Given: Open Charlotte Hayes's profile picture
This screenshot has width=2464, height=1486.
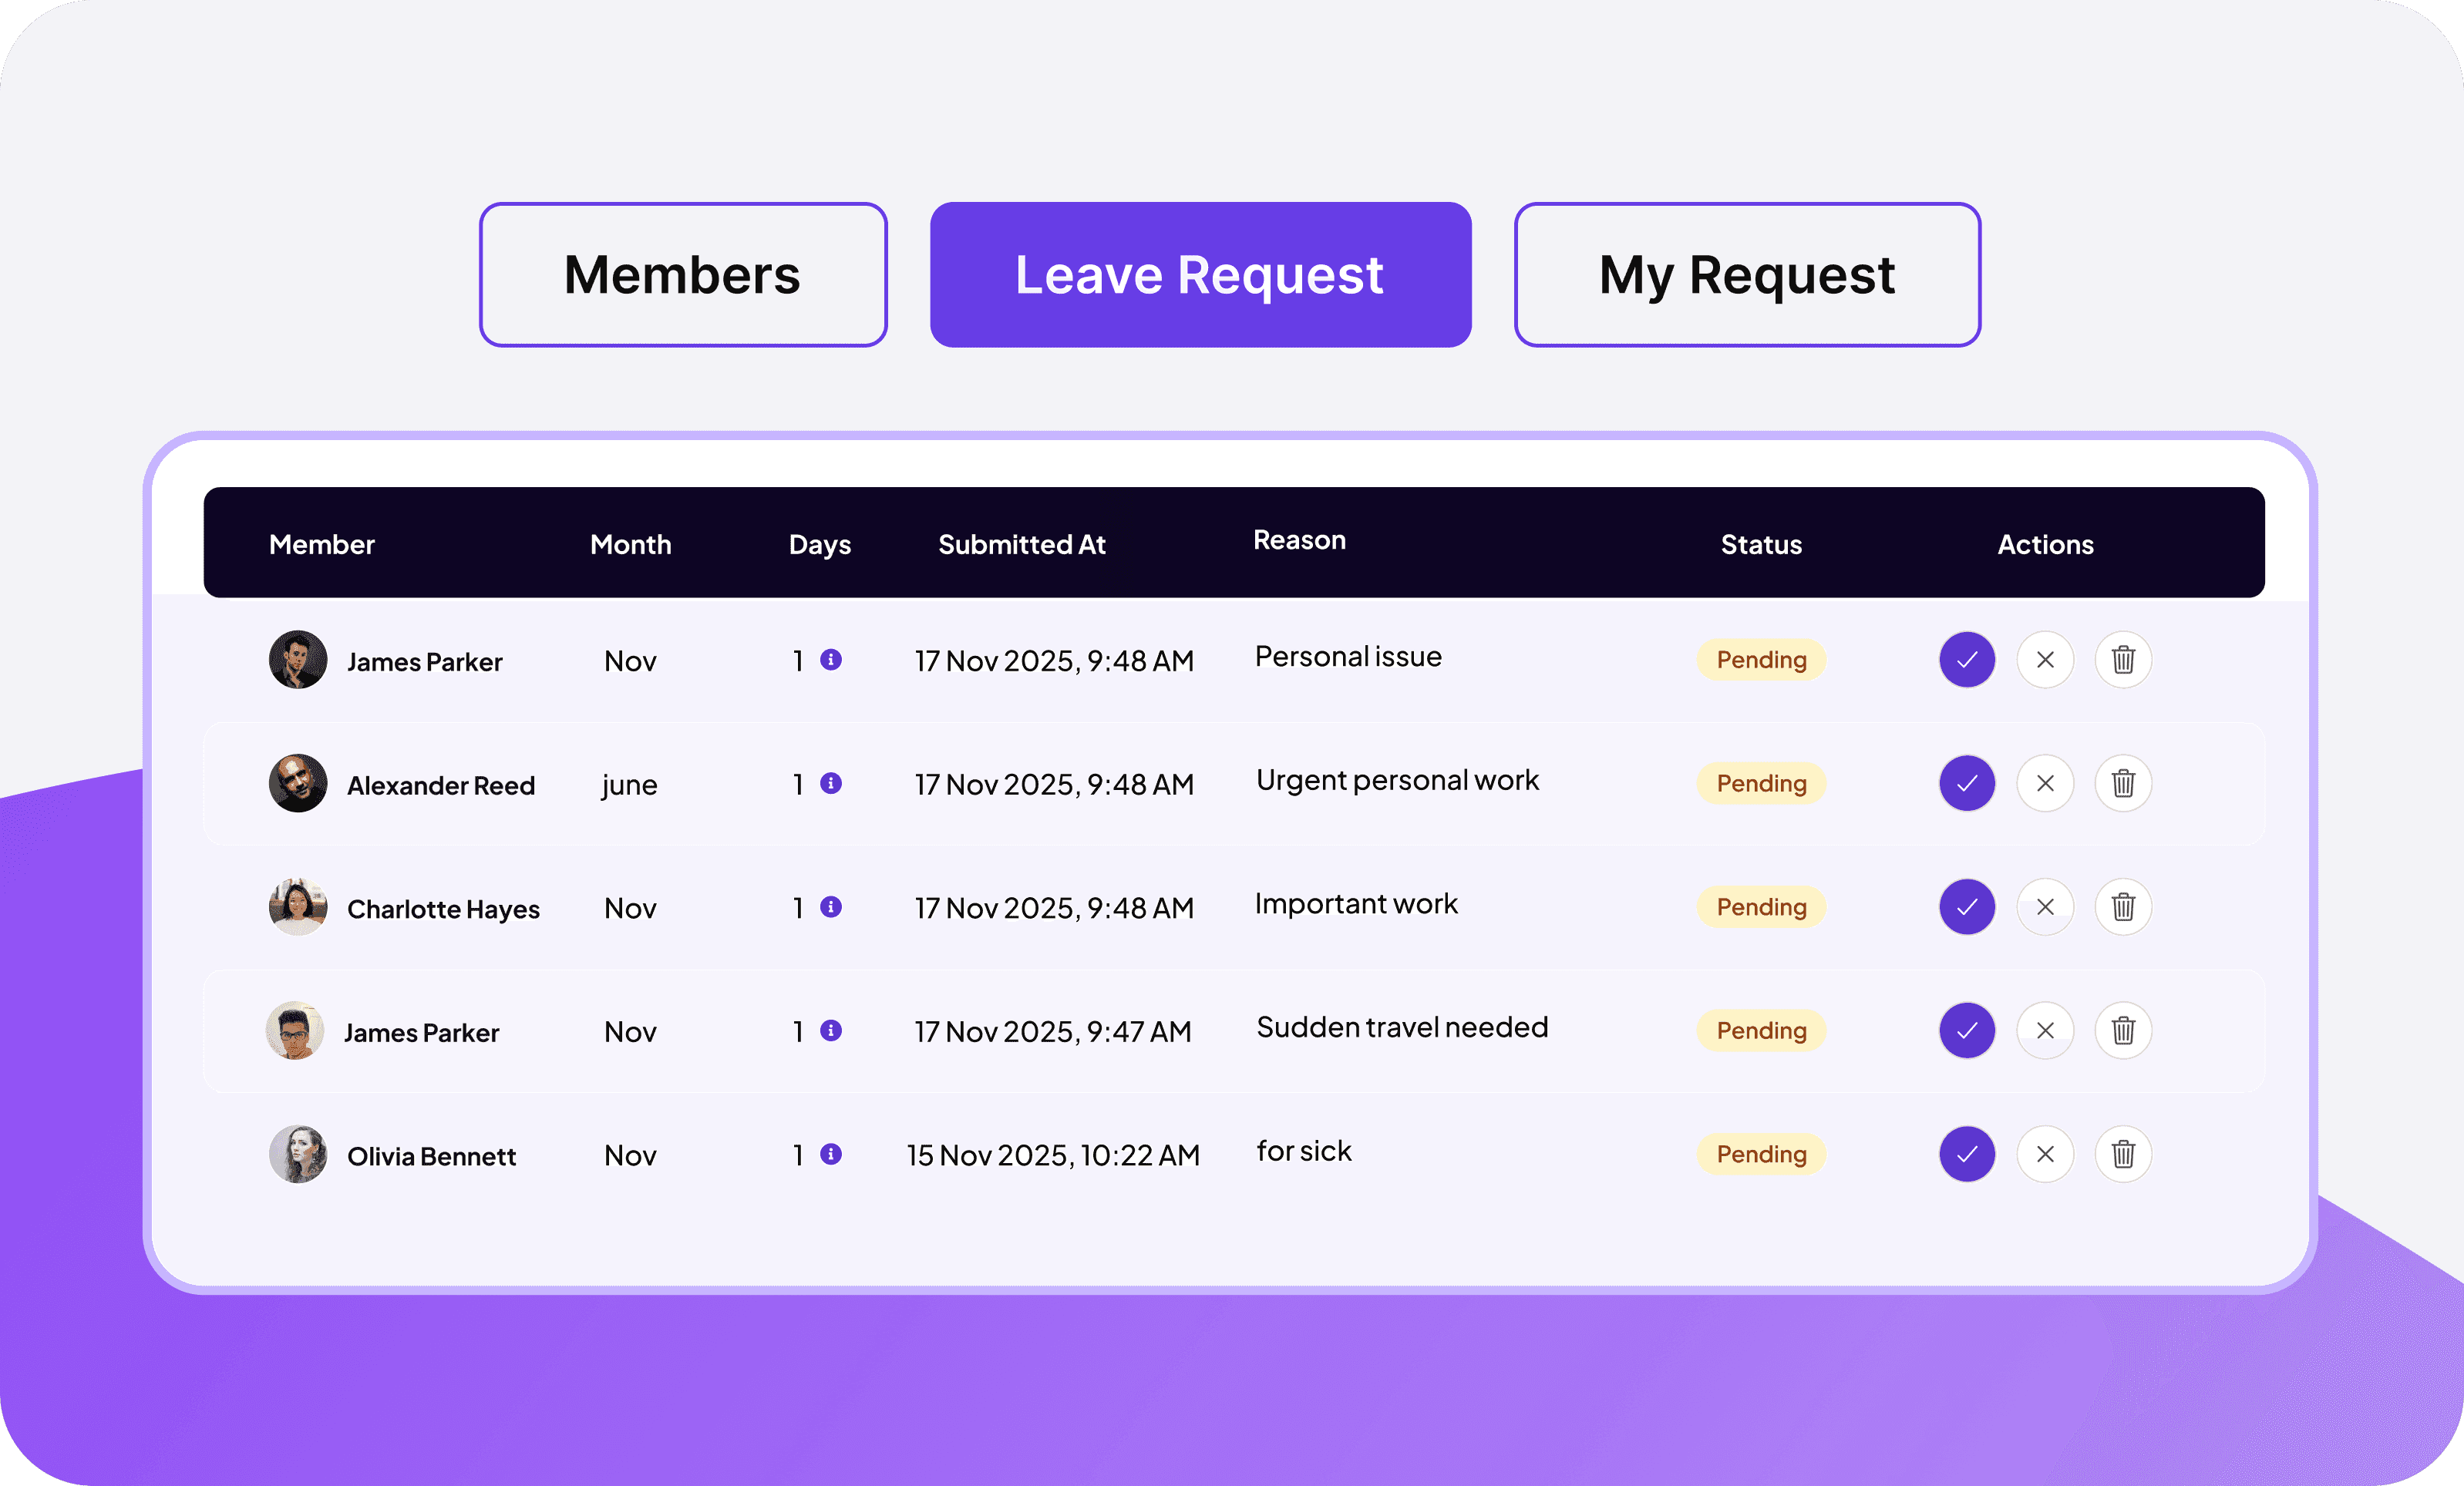Looking at the screenshot, I should 297,907.
